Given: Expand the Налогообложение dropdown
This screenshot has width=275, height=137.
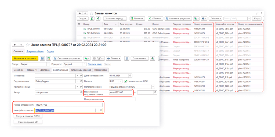Looking at the screenshot, I should 153,87.
